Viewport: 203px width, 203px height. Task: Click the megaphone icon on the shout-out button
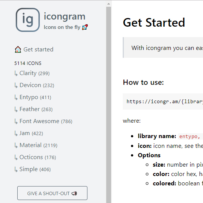[74, 193]
